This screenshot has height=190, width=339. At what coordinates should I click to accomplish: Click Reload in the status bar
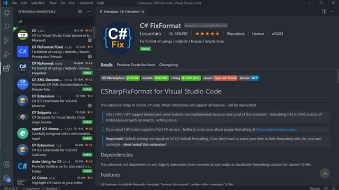315,188
